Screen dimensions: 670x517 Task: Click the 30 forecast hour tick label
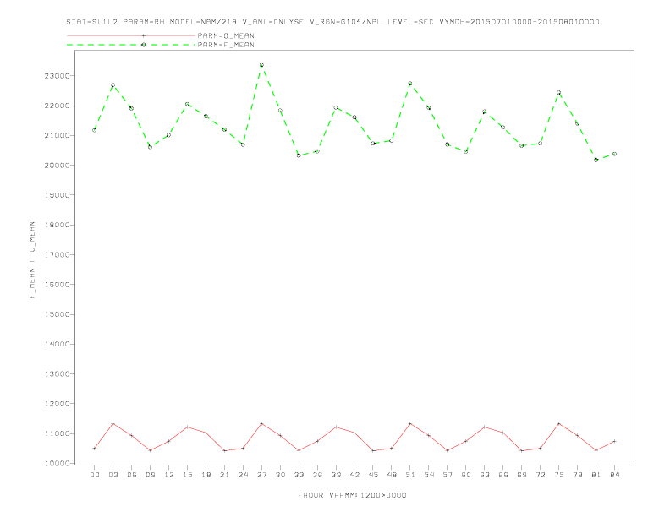coord(280,475)
